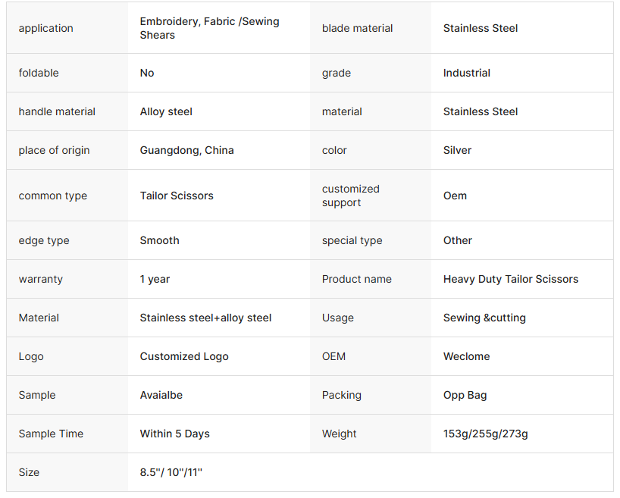This screenshot has width=620, height=498.
Task: Click the 'Silver' color value
Action: pyautogui.click(x=457, y=150)
